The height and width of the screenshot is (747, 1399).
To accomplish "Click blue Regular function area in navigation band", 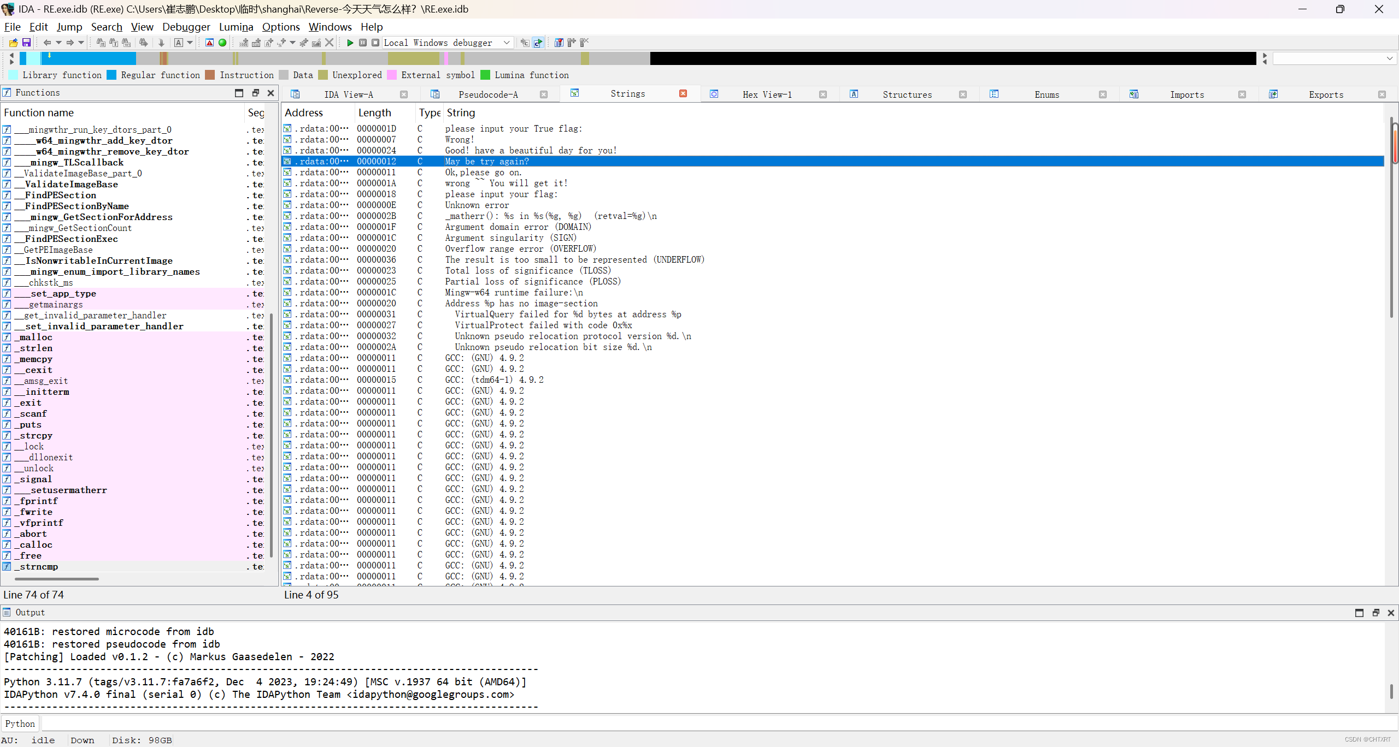I will 89,58.
